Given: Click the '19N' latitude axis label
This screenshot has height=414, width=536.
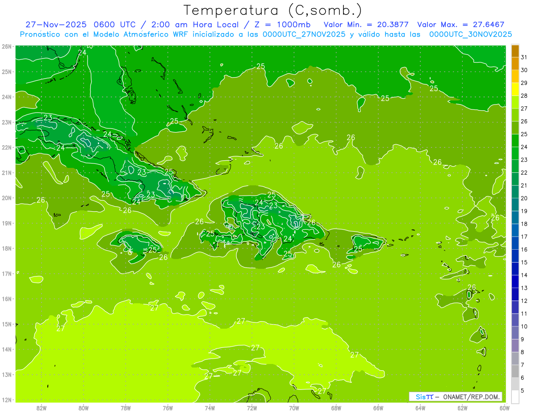Looking at the screenshot, I should tap(6, 223).
